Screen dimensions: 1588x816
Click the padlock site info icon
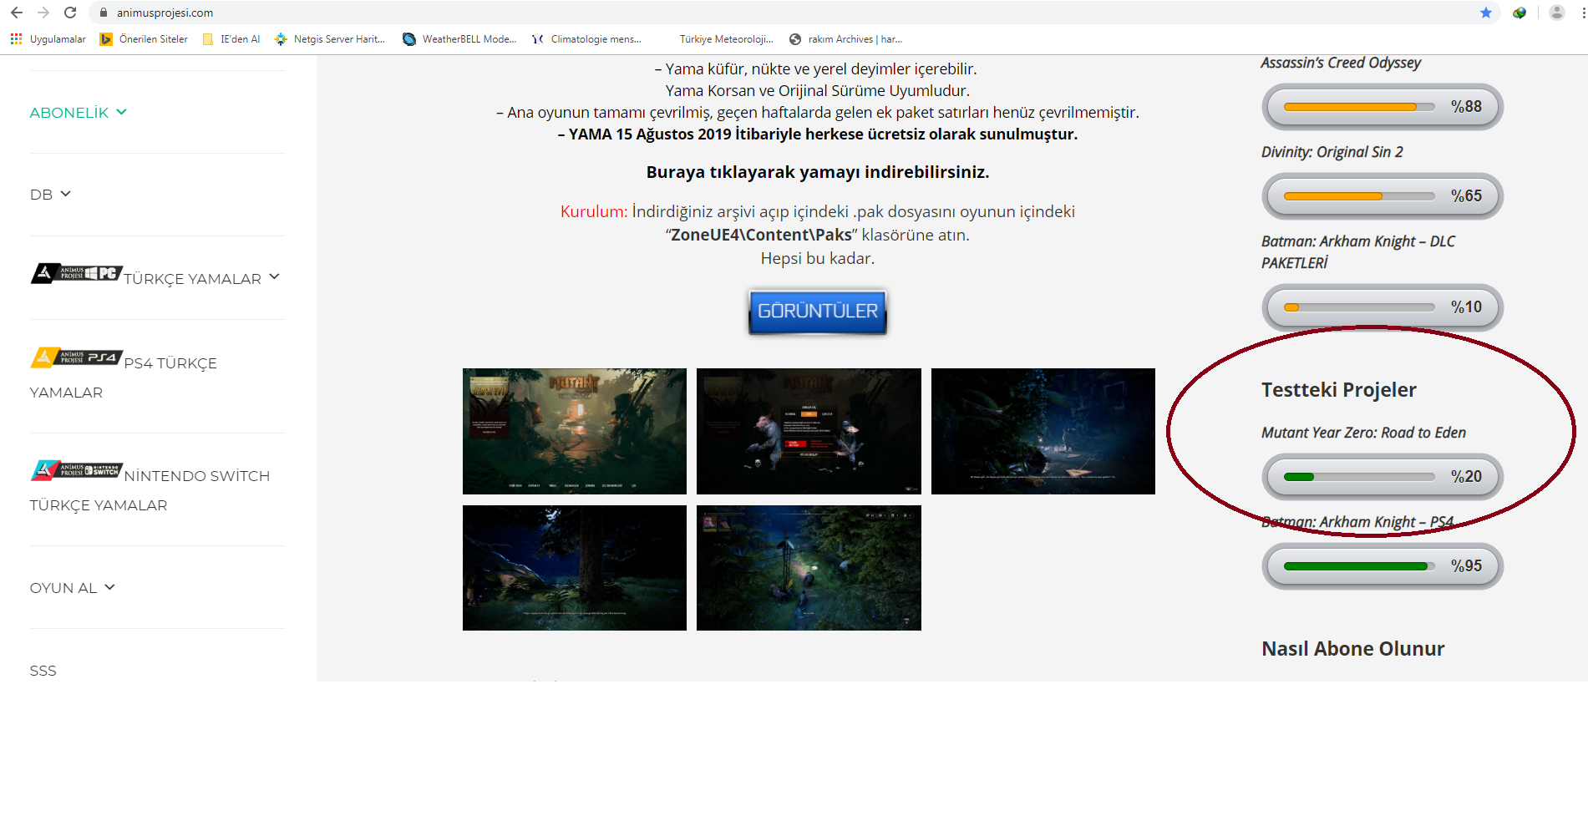coord(104,13)
